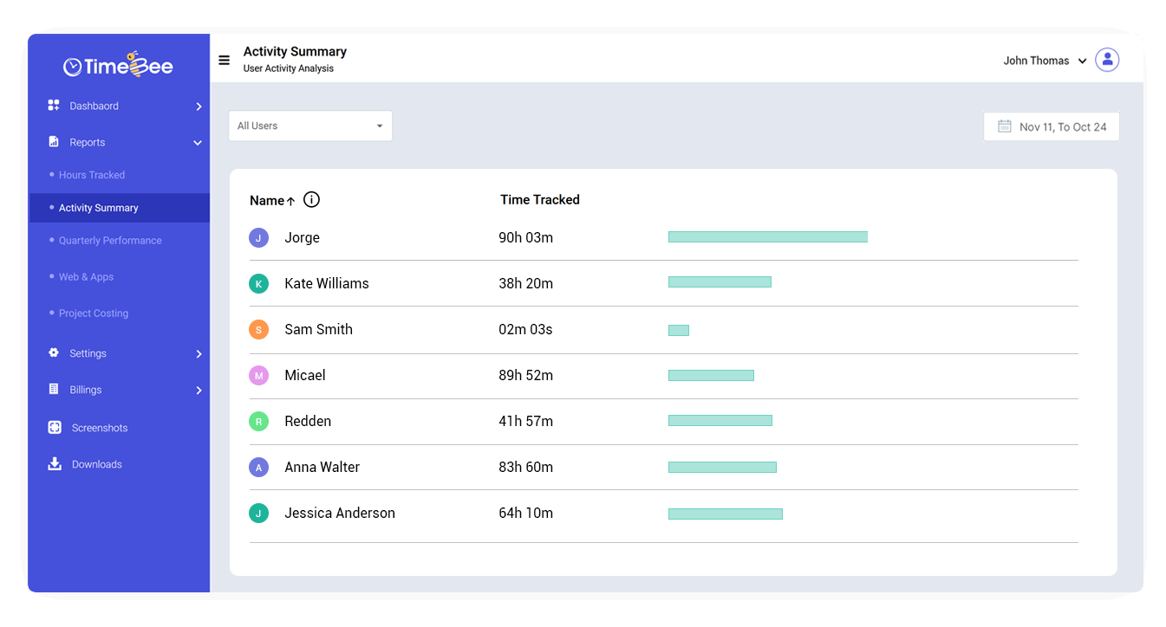Click Jorge's time tracked progress bar
Viewport: 1166px width, 627px height.
pyautogui.click(x=767, y=236)
